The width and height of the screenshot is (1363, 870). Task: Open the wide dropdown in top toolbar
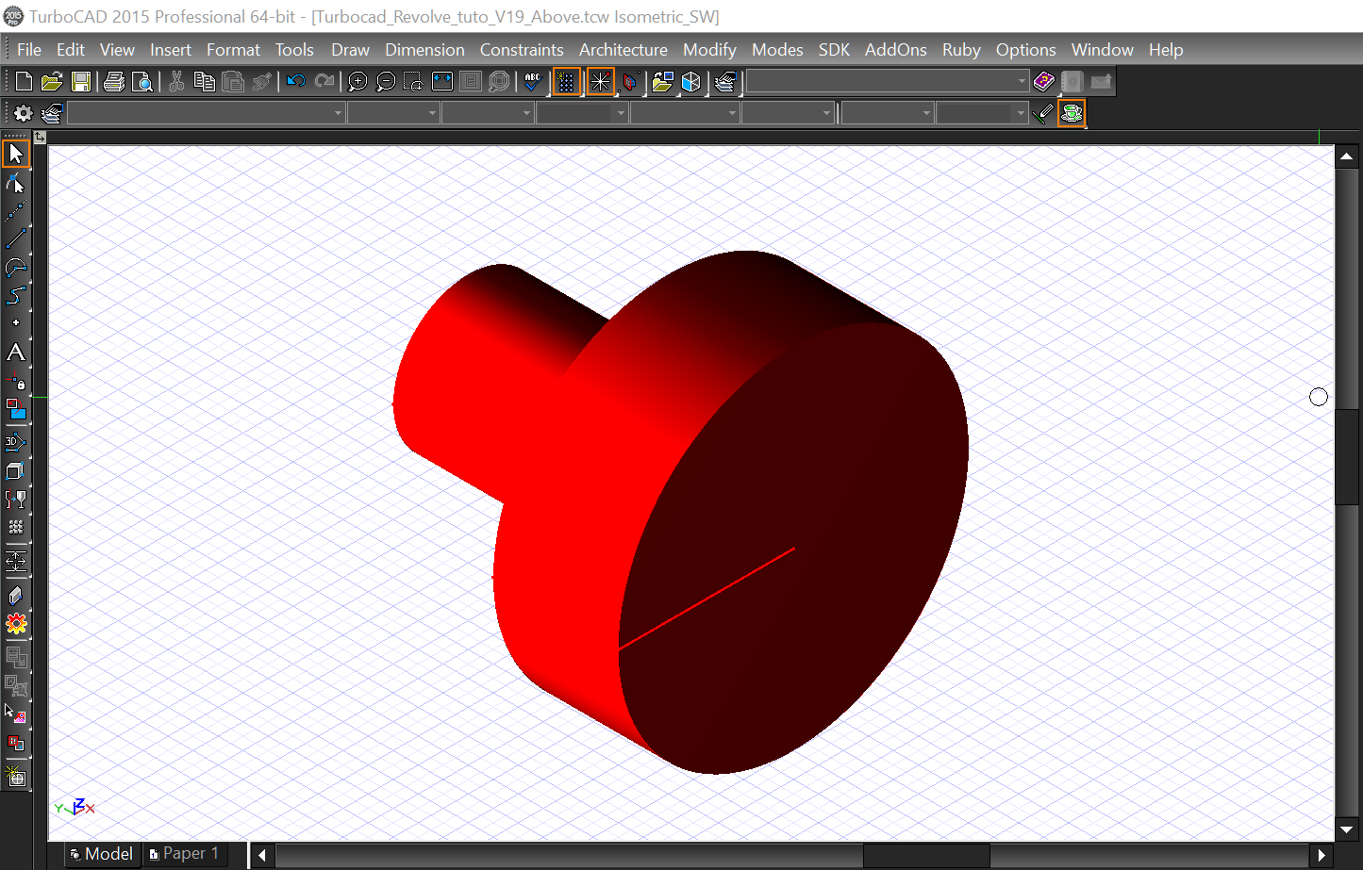pos(888,82)
